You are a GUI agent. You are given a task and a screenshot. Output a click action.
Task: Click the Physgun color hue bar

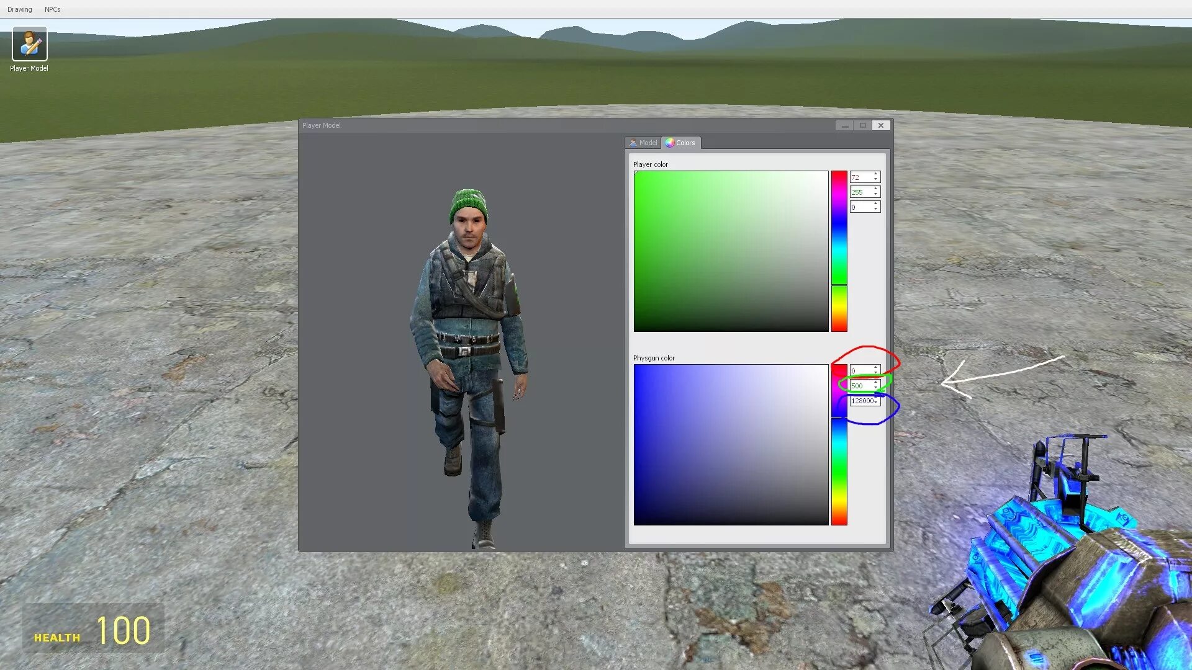click(839, 445)
